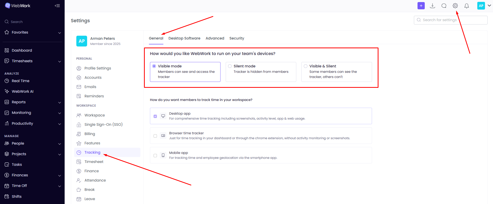493x204 pixels.
Task: Open notifications bell icon
Action: (x=467, y=6)
